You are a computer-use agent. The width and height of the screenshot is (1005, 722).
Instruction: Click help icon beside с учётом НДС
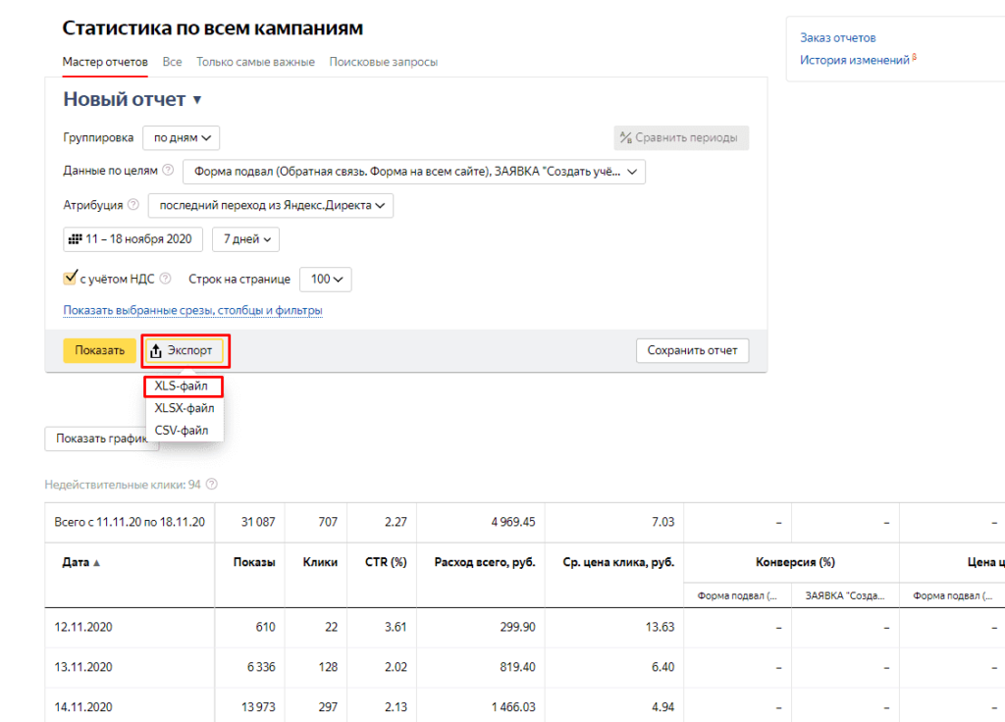(165, 279)
